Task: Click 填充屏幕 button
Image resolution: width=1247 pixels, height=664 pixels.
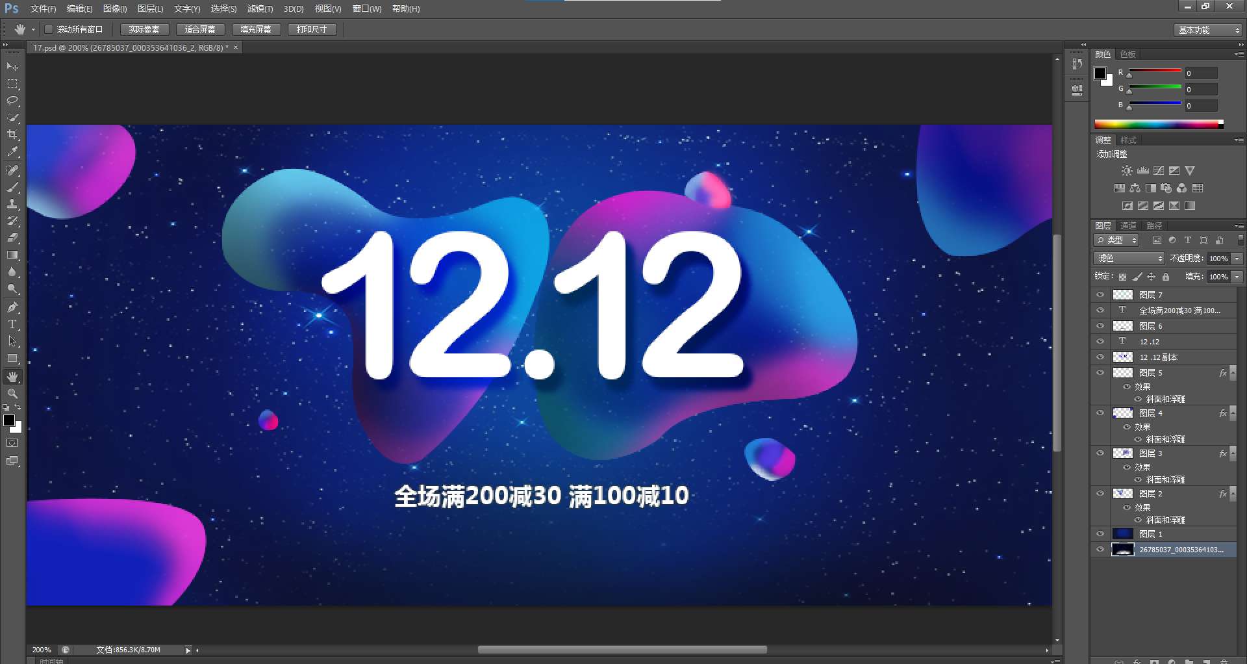Action: pos(256,29)
